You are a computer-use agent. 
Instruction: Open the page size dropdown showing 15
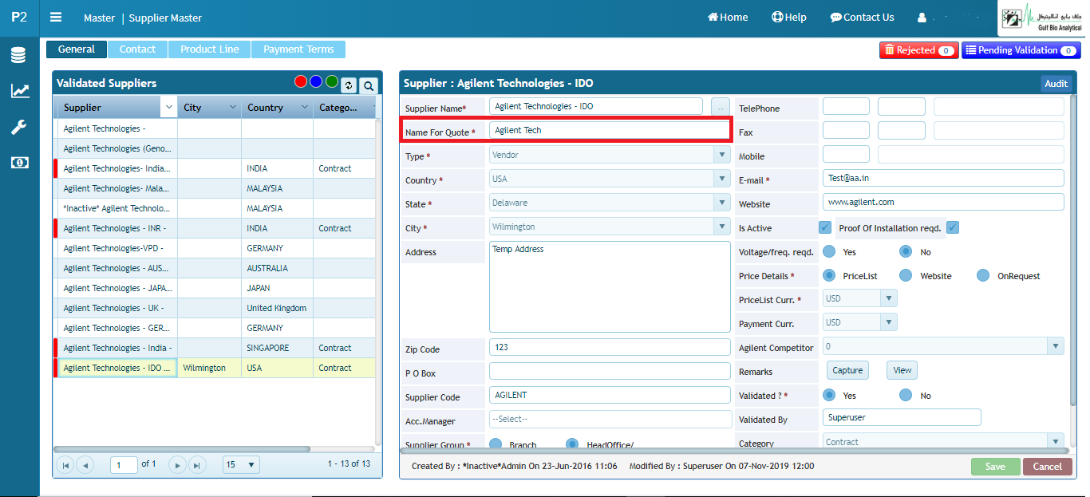(x=241, y=464)
